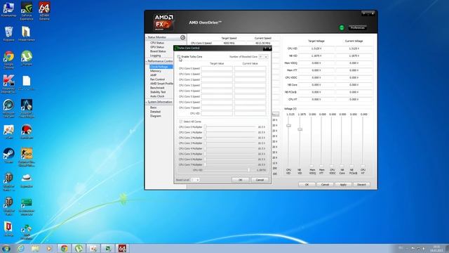Open the Assassin's Creed desktop shortcut
The width and height of the screenshot is (449, 253).
27,109
